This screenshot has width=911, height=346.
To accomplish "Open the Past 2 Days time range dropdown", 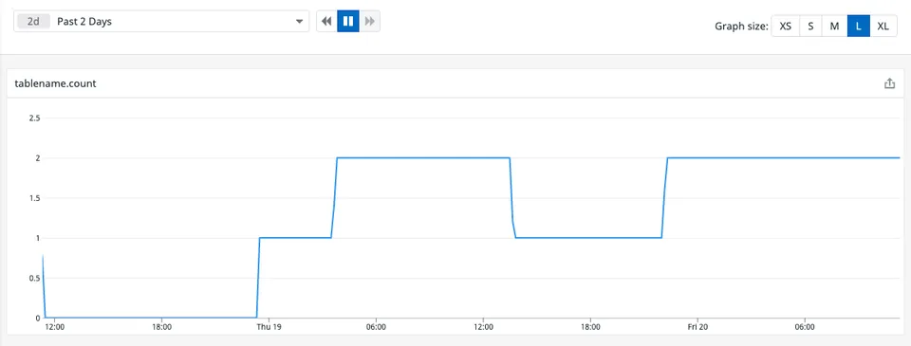I will click(161, 22).
